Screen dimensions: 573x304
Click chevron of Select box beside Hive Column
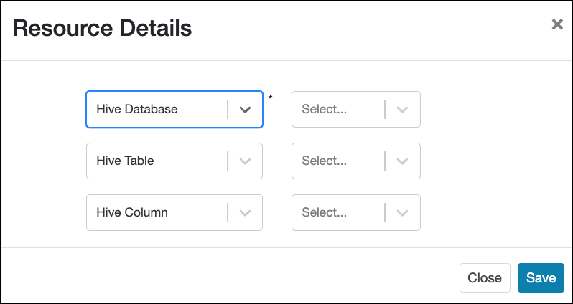pos(403,213)
